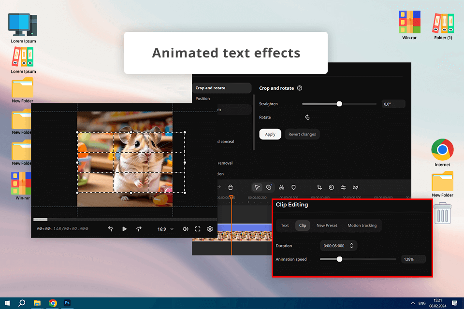Select the pointer selection tool in timeline toolbar
This screenshot has height=309, width=464.
[x=257, y=187]
